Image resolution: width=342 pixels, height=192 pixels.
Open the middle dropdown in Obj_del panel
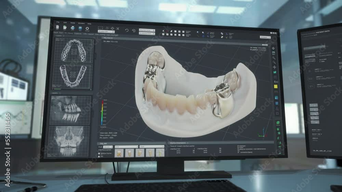point(127,147)
